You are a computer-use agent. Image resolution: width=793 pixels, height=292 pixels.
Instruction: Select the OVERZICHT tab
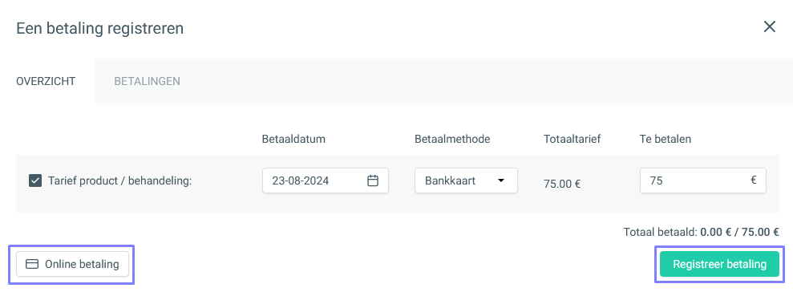pos(46,81)
